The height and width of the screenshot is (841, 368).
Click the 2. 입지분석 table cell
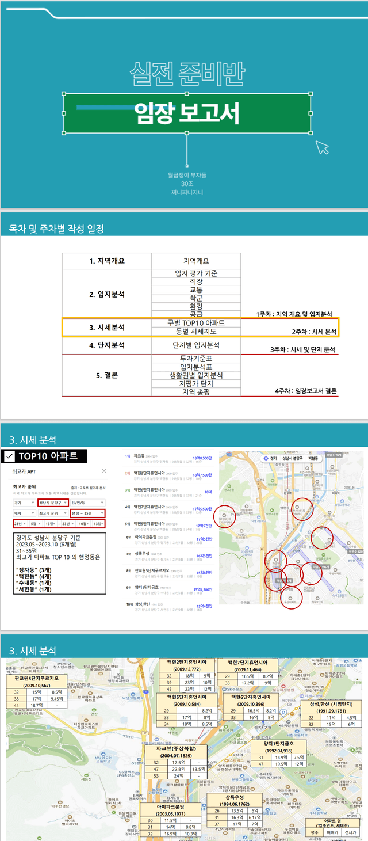tap(107, 294)
